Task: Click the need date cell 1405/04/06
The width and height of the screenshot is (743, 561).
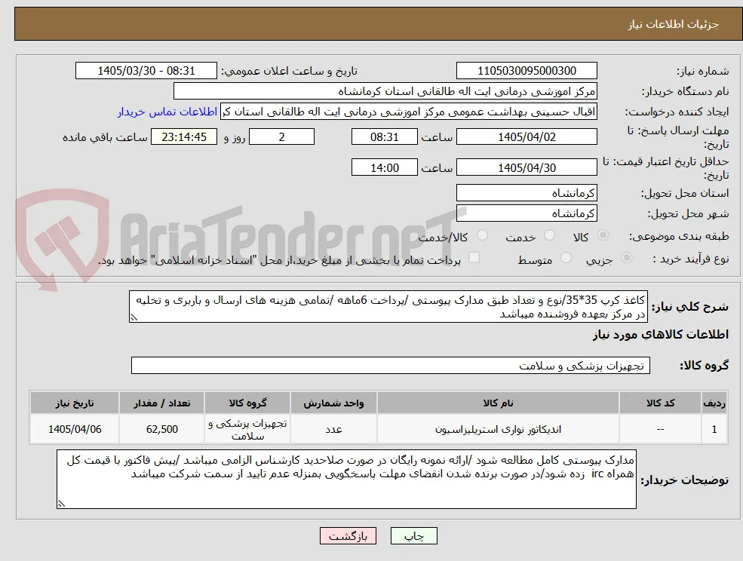Action: [x=75, y=429]
